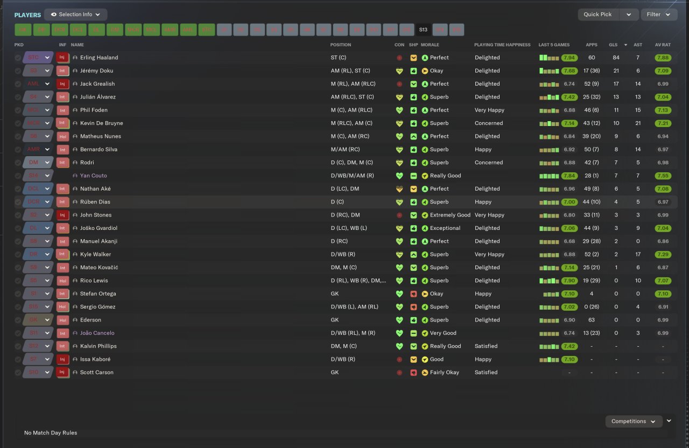
Task: Click Kyle Walker's 17 assists value
Action: 638,255
